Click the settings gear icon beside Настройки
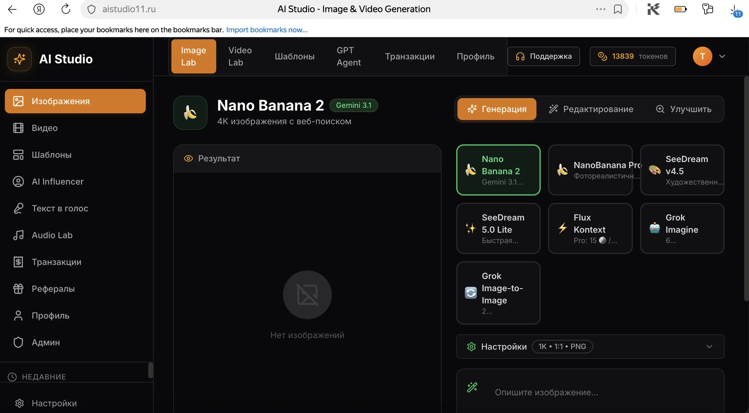This screenshot has width=749, height=413. pos(471,347)
